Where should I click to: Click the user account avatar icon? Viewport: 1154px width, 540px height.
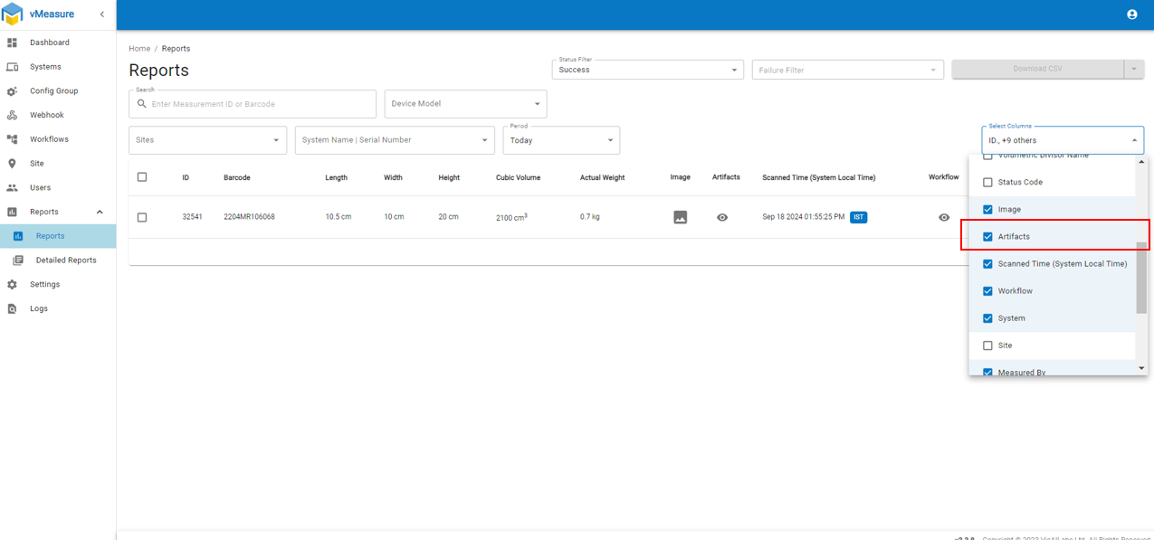(1131, 14)
